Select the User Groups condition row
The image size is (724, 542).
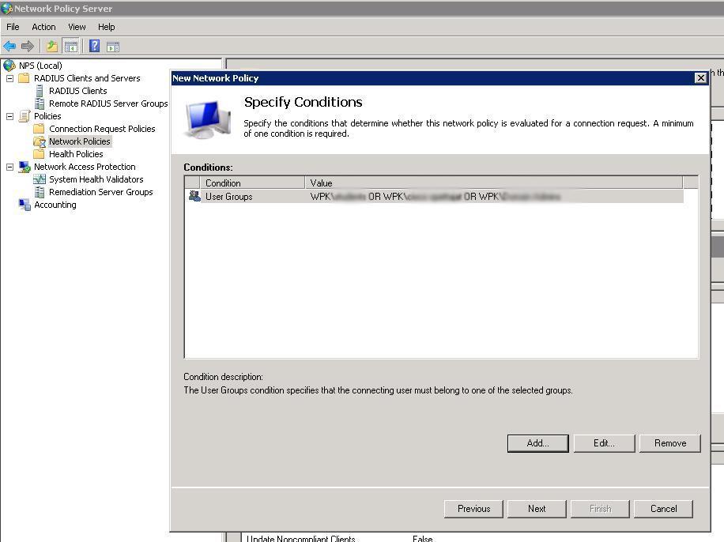click(434, 196)
